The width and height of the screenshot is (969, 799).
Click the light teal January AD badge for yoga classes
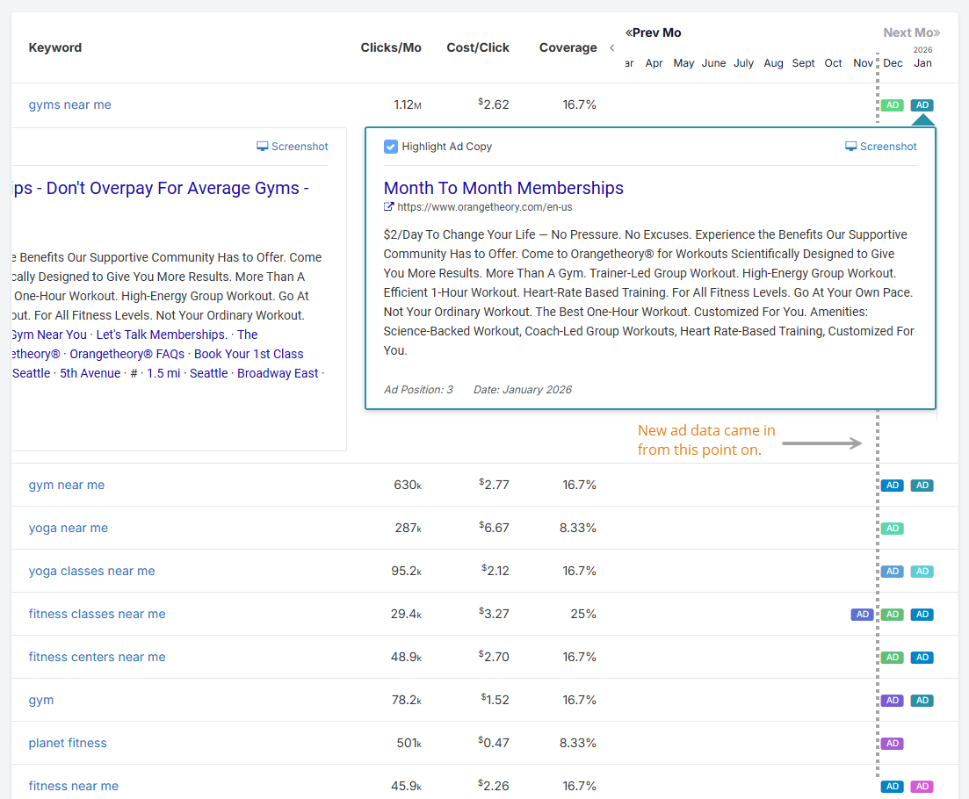point(922,572)
